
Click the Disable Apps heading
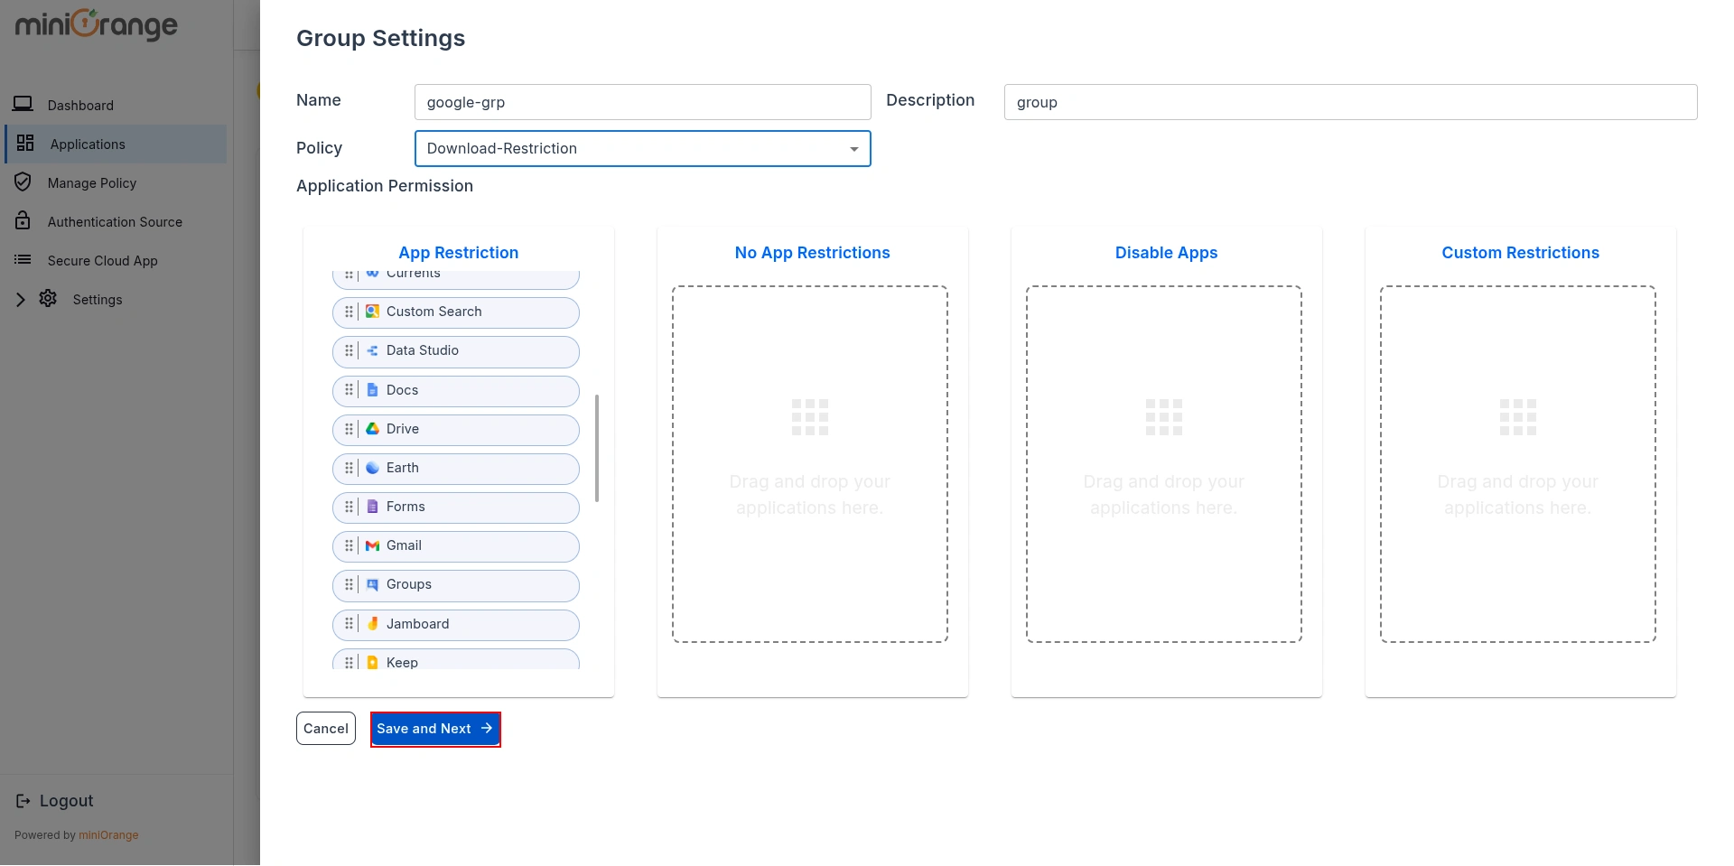tap(1167, 253)
